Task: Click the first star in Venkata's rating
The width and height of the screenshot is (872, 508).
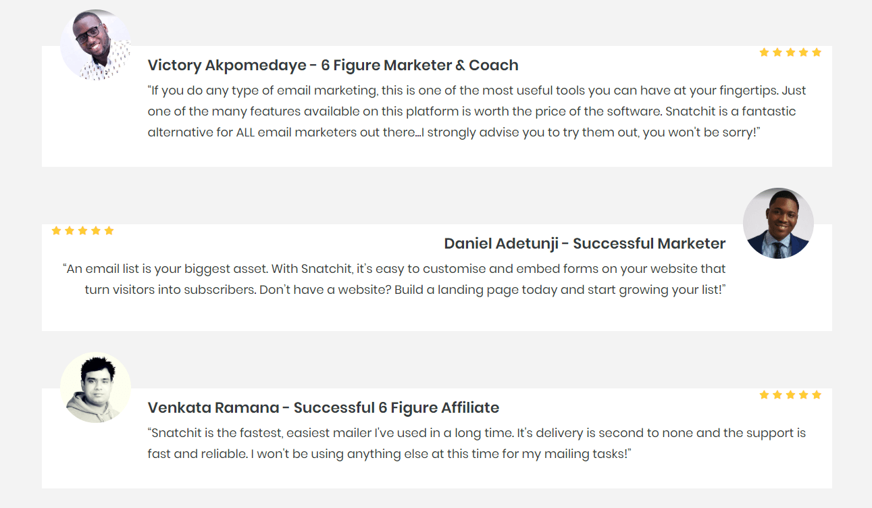Action: (x=764, y=395)
